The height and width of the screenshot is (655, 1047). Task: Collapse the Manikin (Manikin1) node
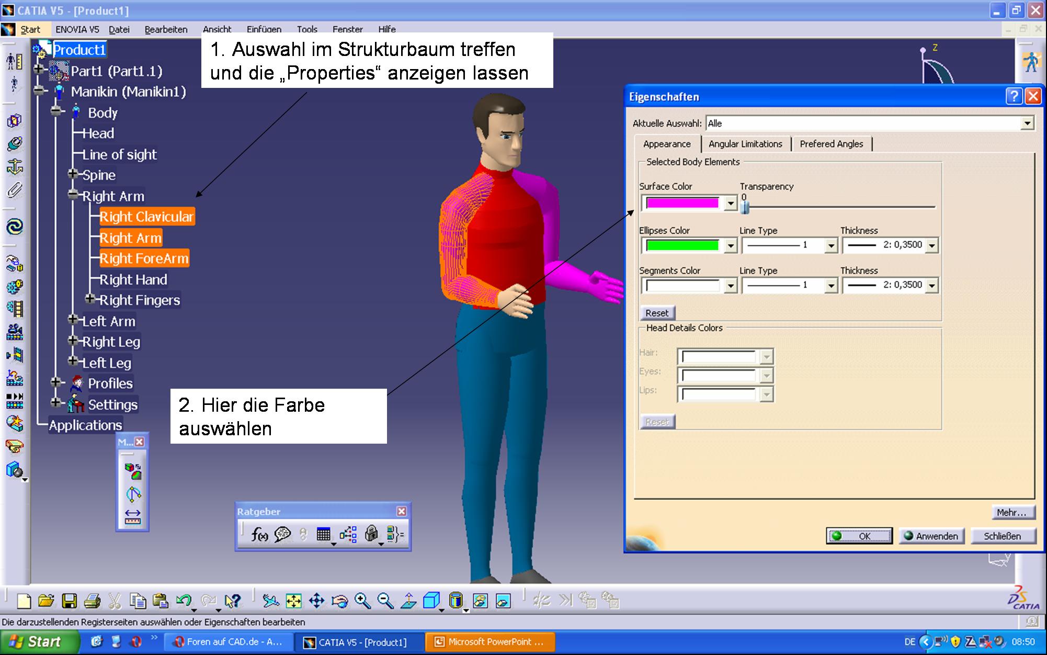tap(39, 91)
